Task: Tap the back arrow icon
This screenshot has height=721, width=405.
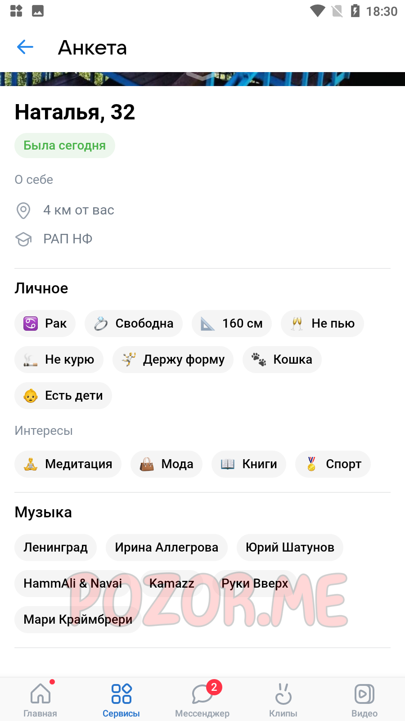Action: tap(25, 47)
